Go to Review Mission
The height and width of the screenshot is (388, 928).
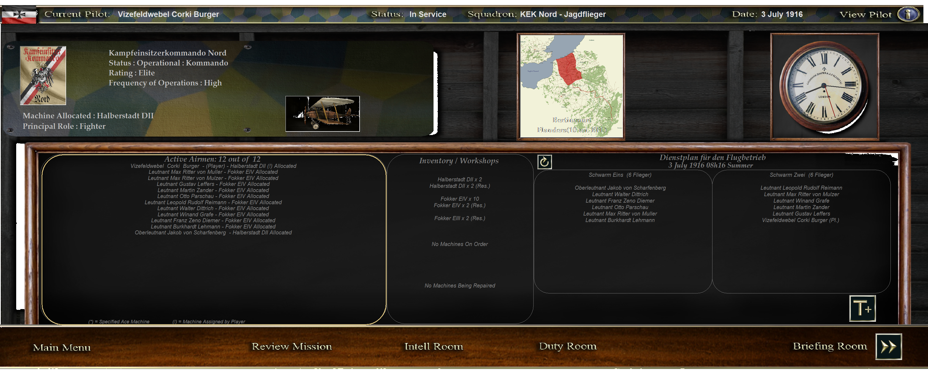coord(291,346)
